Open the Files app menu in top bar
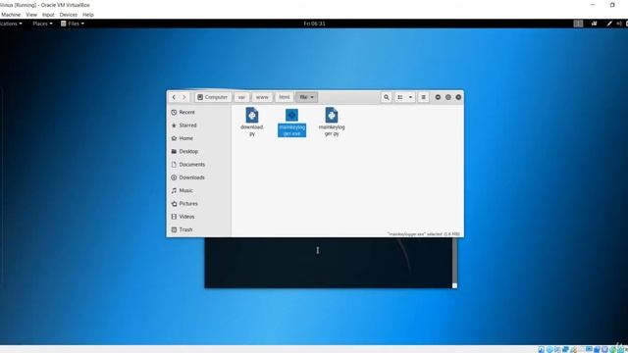This screenshot has width=628, height=353. tap(73, 24)
